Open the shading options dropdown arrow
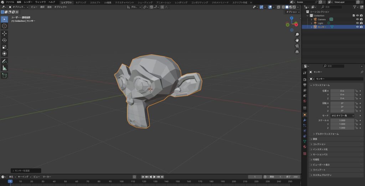This screenshot has width=365, height=186. 298,7
